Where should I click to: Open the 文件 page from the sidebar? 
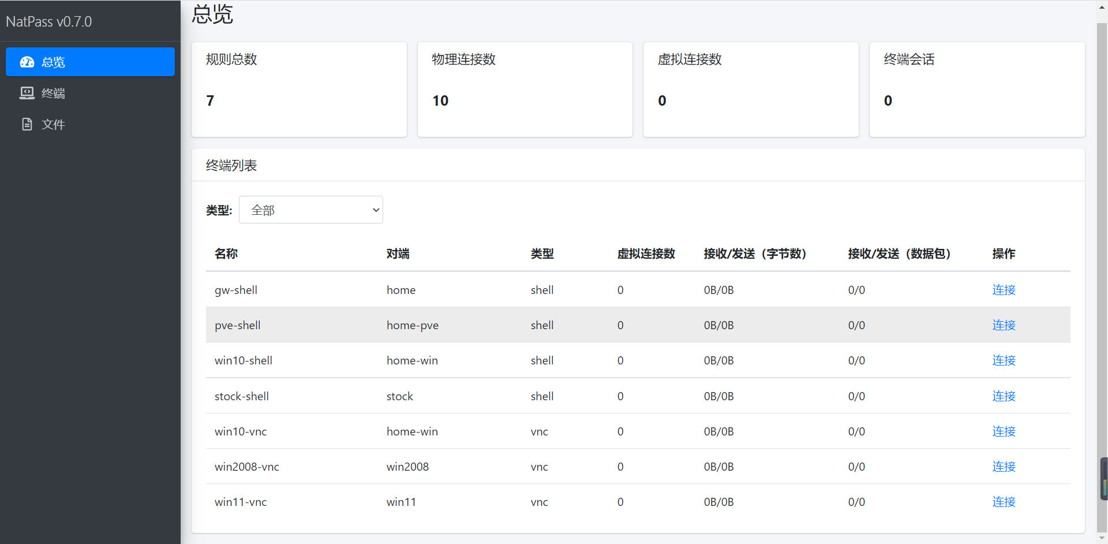53,124
